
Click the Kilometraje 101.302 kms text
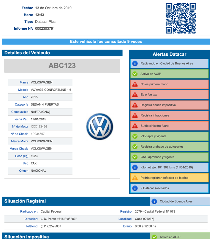tap(167, 167)
